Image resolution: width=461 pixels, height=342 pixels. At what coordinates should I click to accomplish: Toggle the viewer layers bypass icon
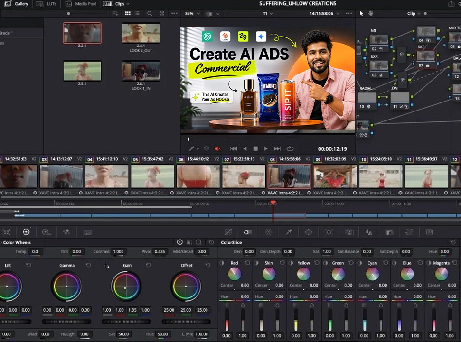(x=207, y=148)
